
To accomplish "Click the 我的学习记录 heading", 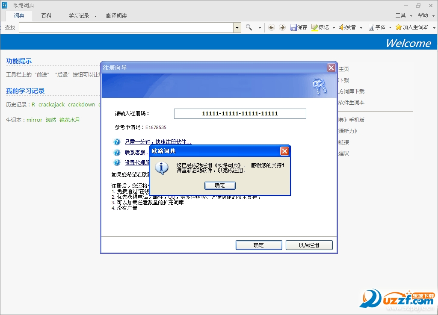I will click(x=25, y=91).
